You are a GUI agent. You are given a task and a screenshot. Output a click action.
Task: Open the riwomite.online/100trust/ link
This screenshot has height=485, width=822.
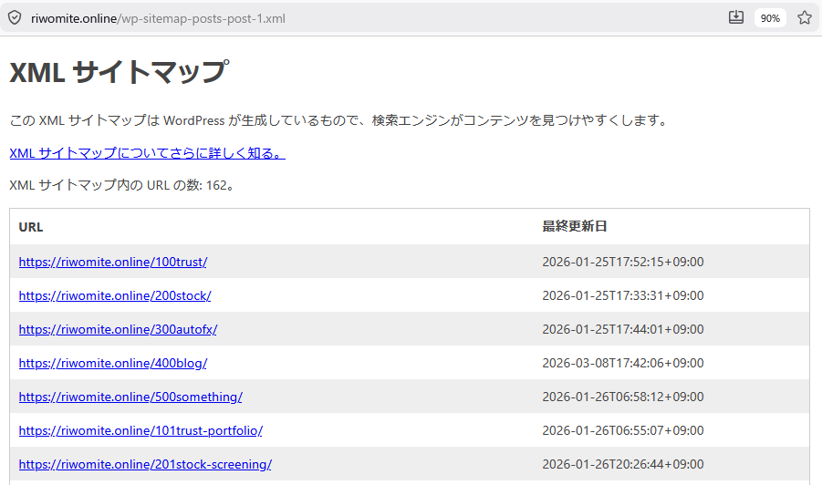(x=113, y=262)
